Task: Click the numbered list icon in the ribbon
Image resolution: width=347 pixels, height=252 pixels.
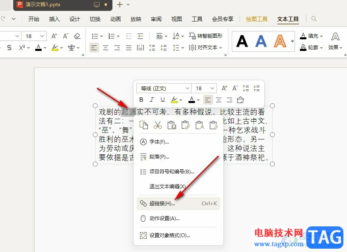Action: [x=111, y=36]
